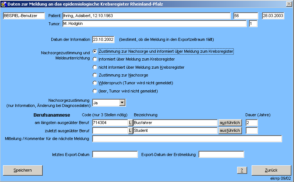Click the Speichern button

pos(23,170)
